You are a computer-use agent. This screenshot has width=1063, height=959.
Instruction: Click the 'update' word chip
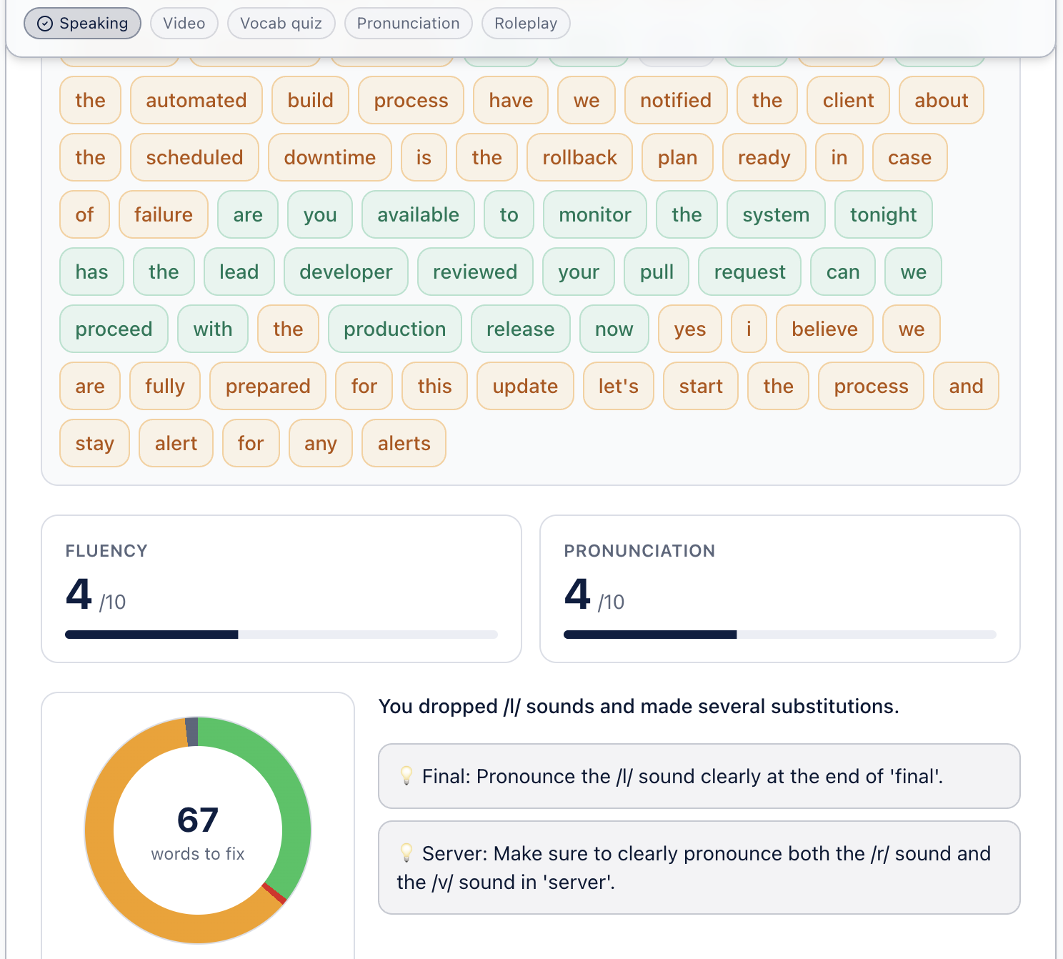(x=525, y=386)
